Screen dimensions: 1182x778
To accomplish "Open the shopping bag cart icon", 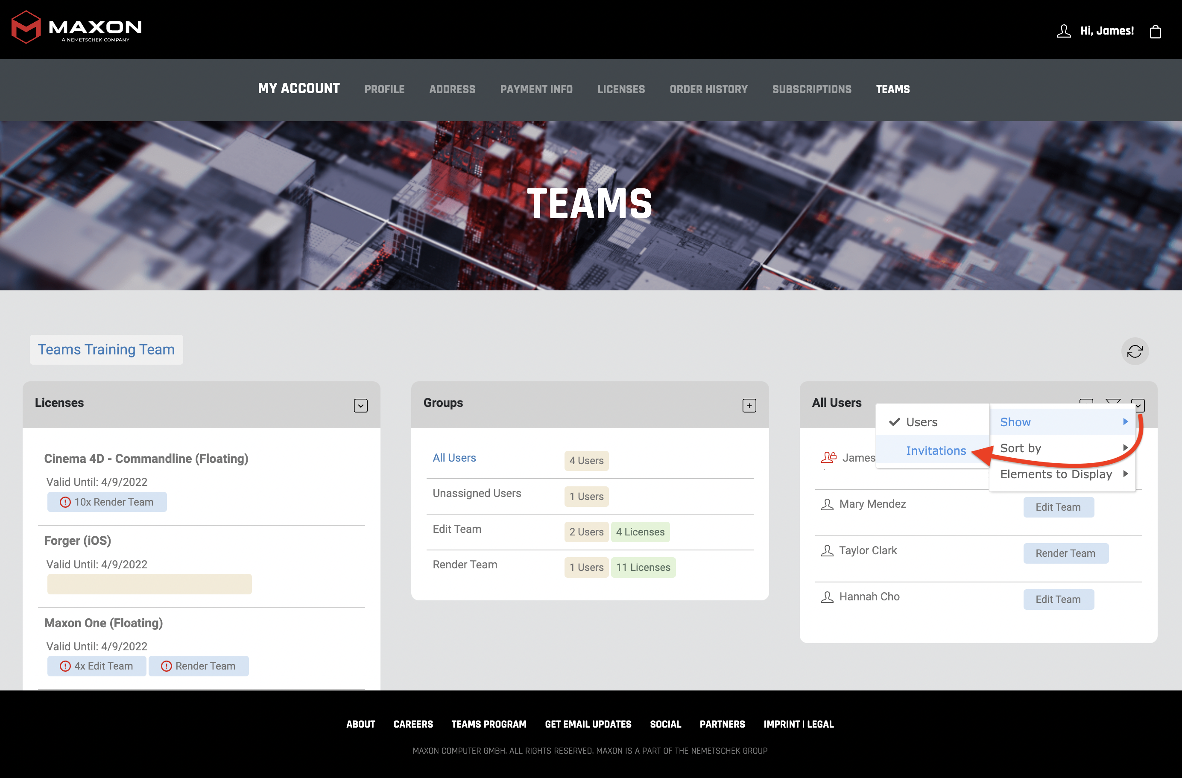I will (x=1155, y=31).
